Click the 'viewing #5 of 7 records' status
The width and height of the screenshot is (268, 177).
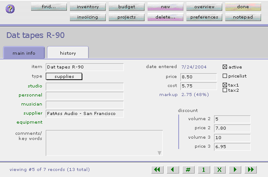pos(50,170)
